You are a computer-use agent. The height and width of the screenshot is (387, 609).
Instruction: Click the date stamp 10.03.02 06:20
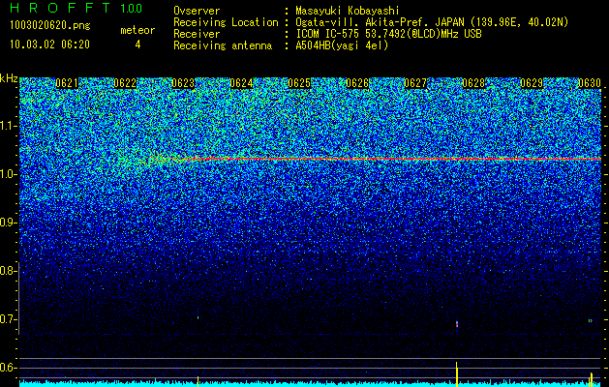49,45
